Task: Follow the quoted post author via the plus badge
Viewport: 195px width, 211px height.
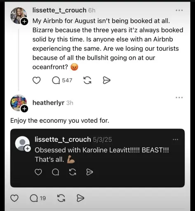Action: coord(28,149)
